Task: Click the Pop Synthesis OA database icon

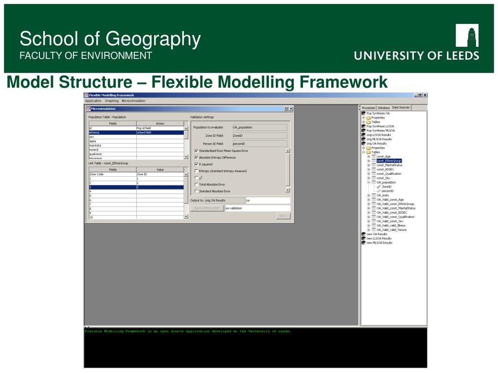Action: coord(364,113)
